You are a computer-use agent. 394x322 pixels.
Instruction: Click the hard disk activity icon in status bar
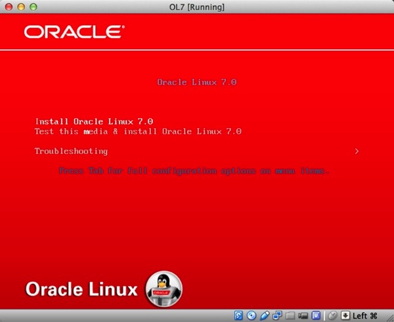pos(239,315)
